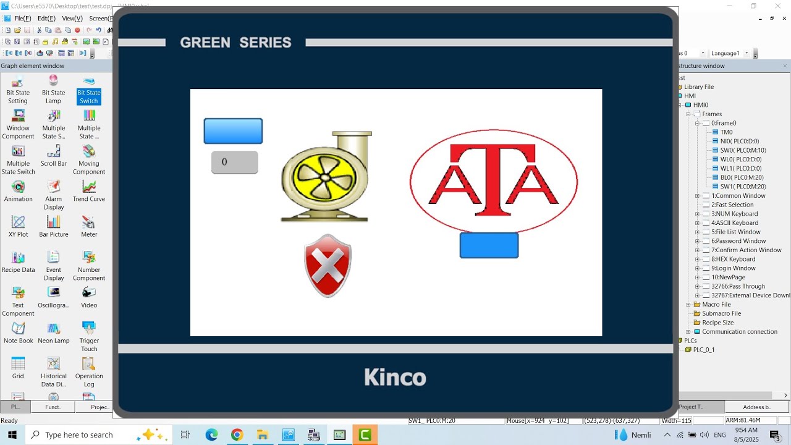
Task: Expand the 1:Common Window node
Action: (697, 196)
